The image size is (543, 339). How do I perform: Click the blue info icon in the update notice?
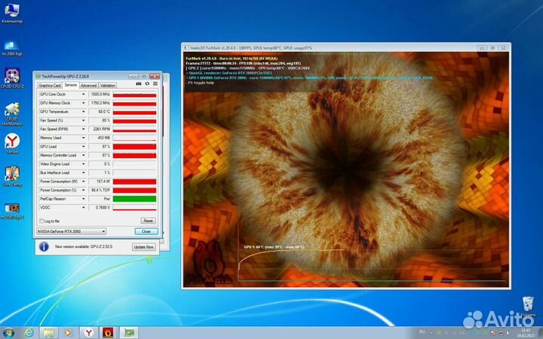44,246
